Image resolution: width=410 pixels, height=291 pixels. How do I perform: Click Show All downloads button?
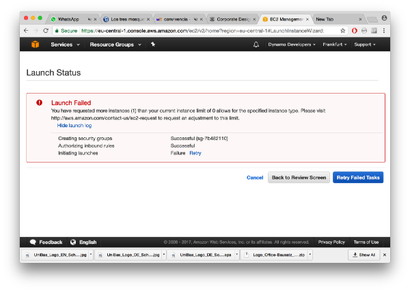tap(364, 255)
